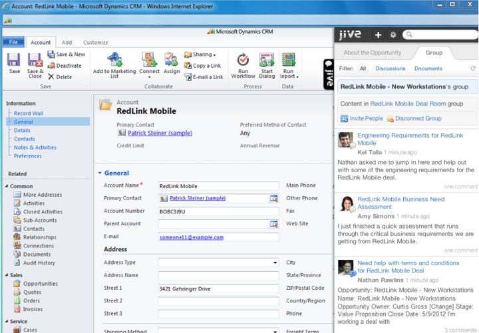The width and height of the screenshot is (479, 333).
Task: Open Notes & Activities navigation item
Action: click(35, 148)
